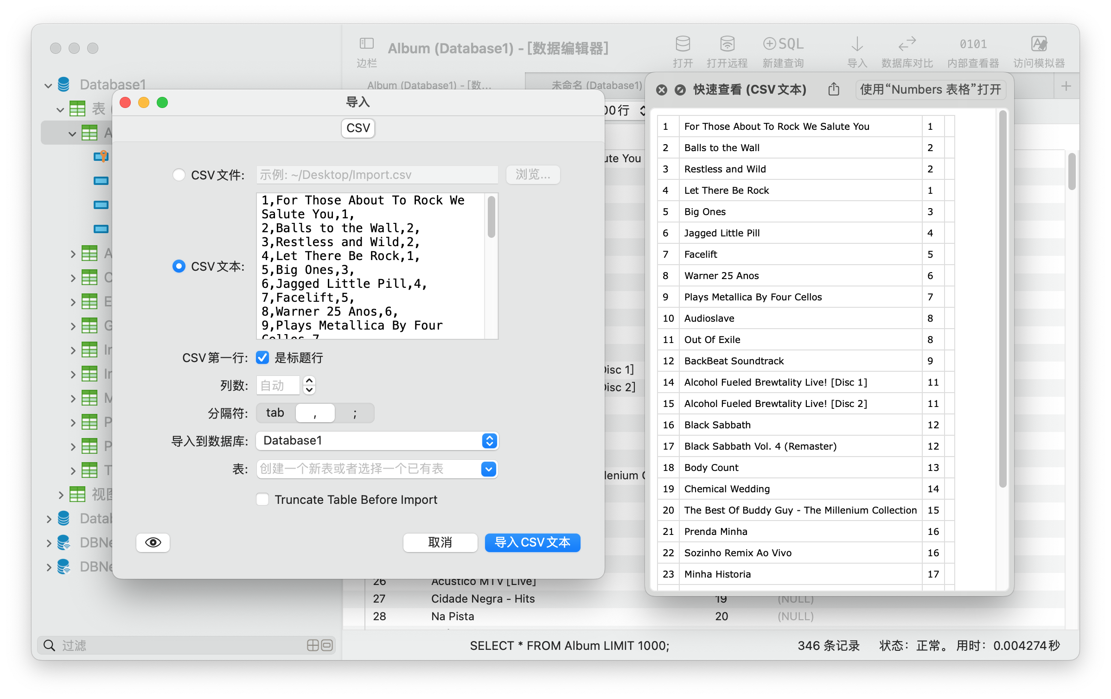Click the Database1 database icon in sidebar
The width and height of the screenshot is (1111, 699).
point(64,84)
